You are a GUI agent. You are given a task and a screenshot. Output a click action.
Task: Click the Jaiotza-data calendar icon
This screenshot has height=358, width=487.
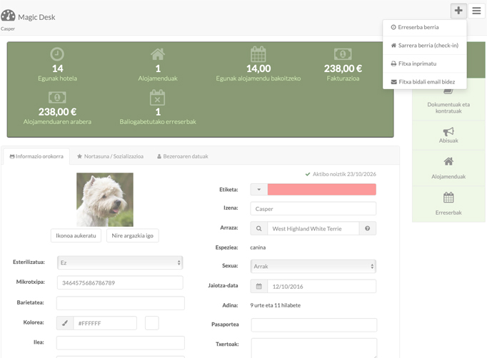258,287
